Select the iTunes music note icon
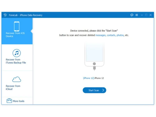 (x=17, y=53)
